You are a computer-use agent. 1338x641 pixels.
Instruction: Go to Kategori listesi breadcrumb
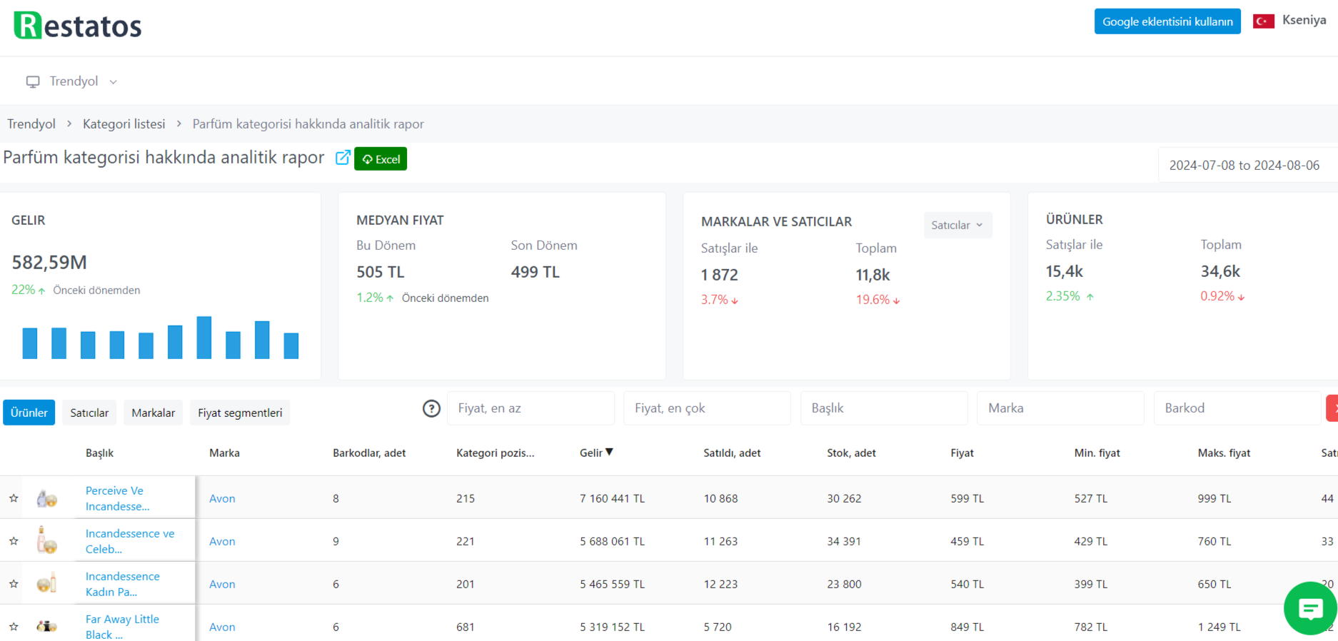(124, 123)
